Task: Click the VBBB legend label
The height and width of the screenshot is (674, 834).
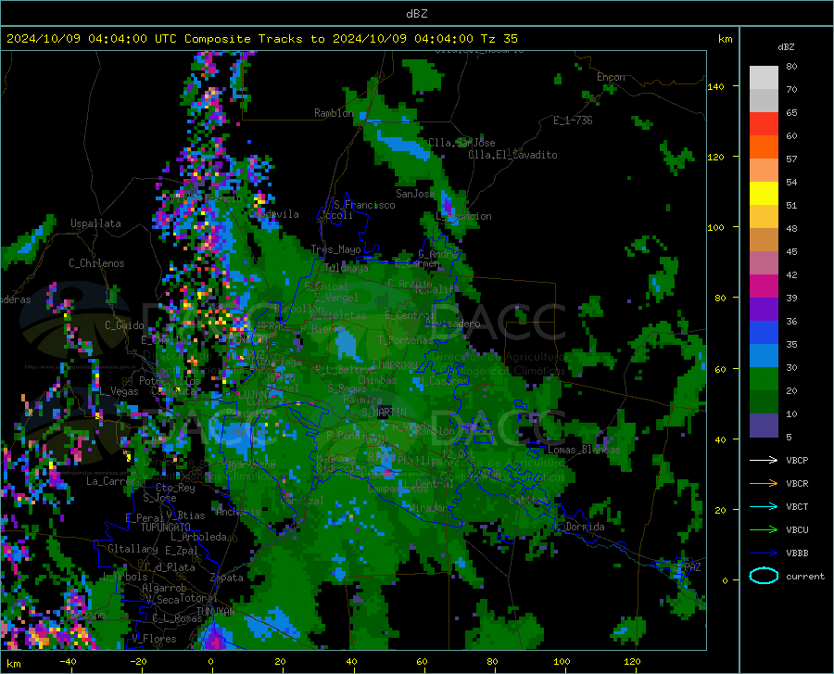Action: [797, 553]
